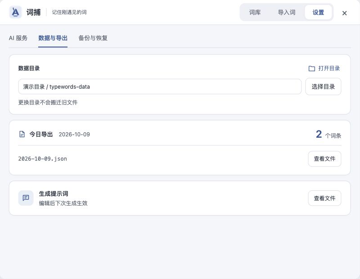This screenshot has width=360, height=279.
Task: Close the settings window with the X
Action: tap(344, 13)
